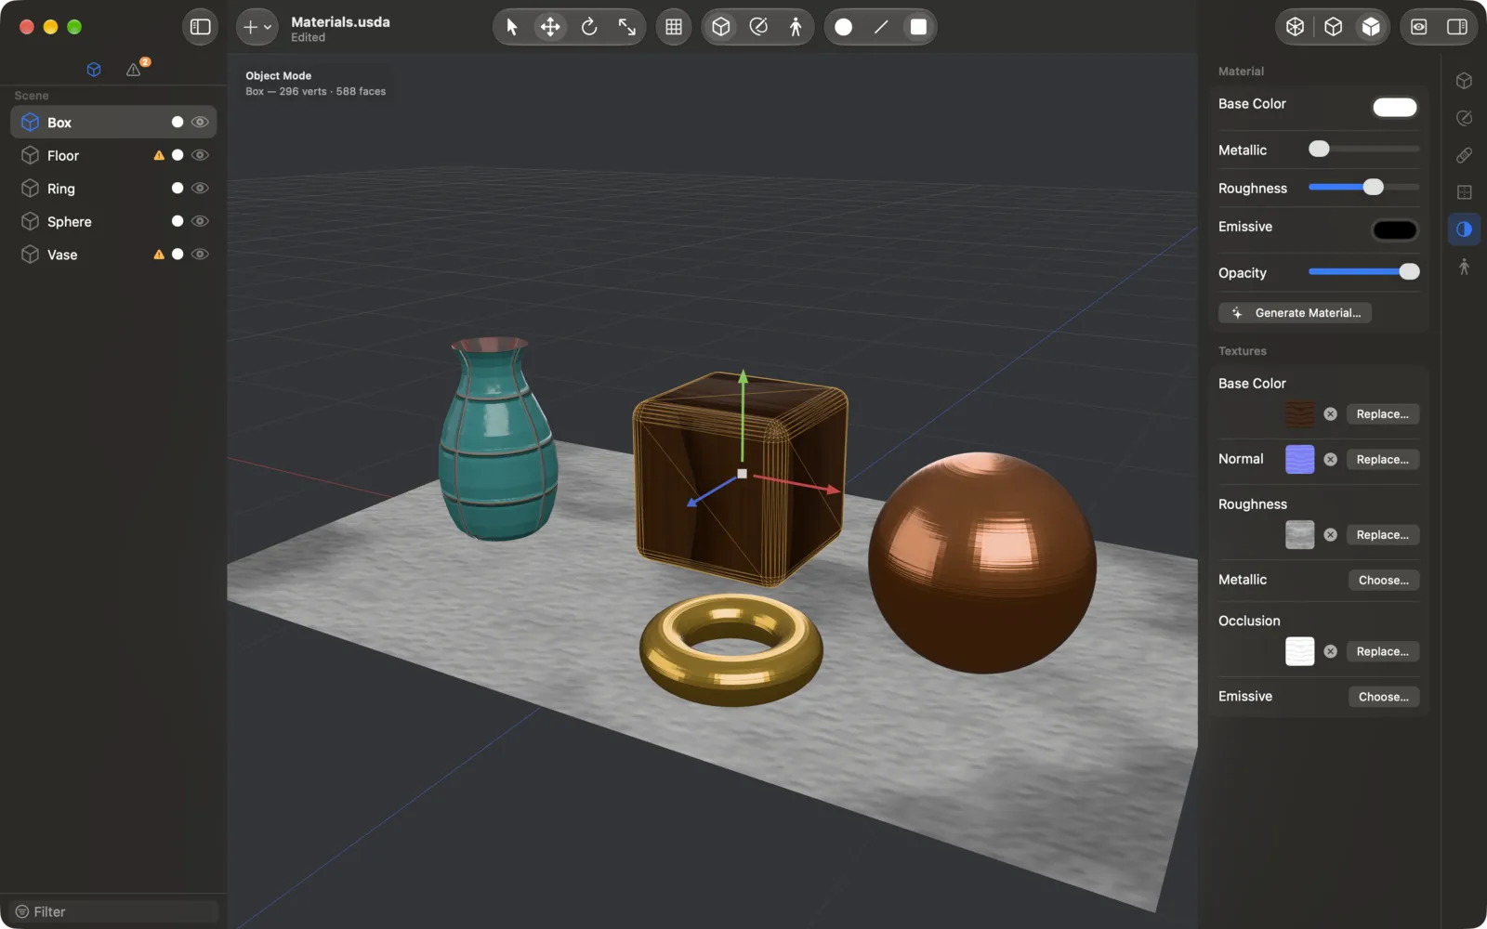Open the scene hierarchy tab
The height and width of the screenshot is (929, 1487).
tap(94, 70)
